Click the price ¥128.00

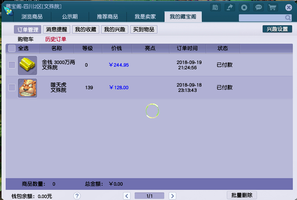[x=119, y=87]
